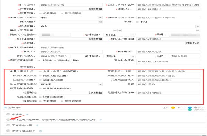The image size is (207, 136).
Task: Open the lease start date calendar icon
Action: (x=115, y=30)
